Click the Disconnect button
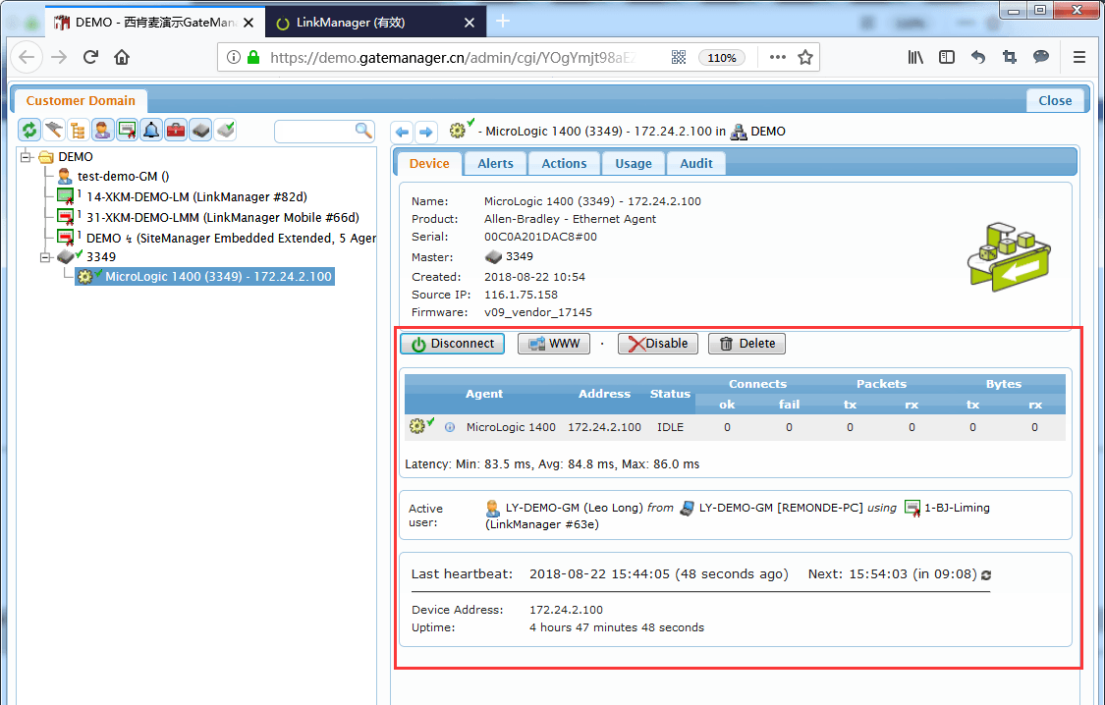The width and height of the screenshot is (1105, 705). 453,344
